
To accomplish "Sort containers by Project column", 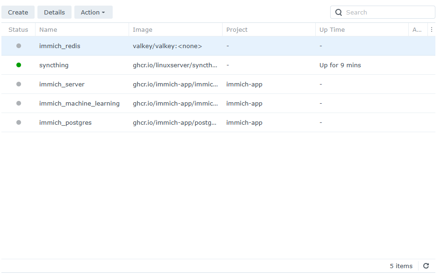I will click(237, 29).
